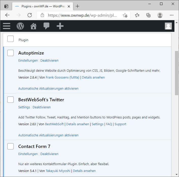Click Details ansehen for BestWebSoft's Twitter
Screen dimensions: 179x177
(78, 124)
